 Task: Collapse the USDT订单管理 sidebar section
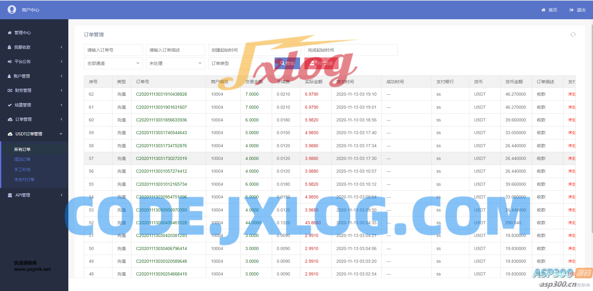(34, 134)
